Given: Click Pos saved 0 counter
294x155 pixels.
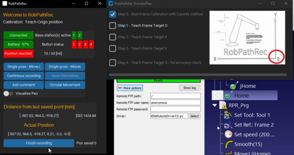Looking at the screenshot, I should pyautogui.click(x=86, y=143).
